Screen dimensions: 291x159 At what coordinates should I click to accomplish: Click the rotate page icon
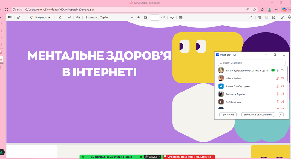[x=172, y=18]
